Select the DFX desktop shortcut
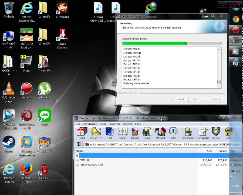Screen dimensions: 243x195 tap(45, 145)
